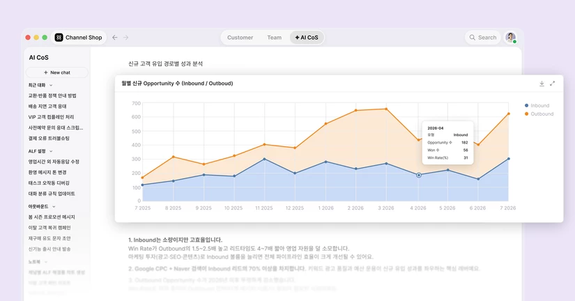
Task: Open 봄 시즌 프로모션 메시지
Action: tap(52, 217)
